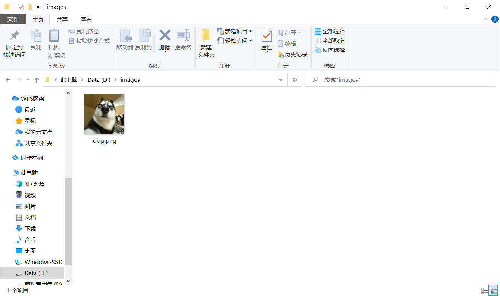Collapse the ribbon with the chevron
The height and width of the screenshot is (296, 500).
coord(485,19)
